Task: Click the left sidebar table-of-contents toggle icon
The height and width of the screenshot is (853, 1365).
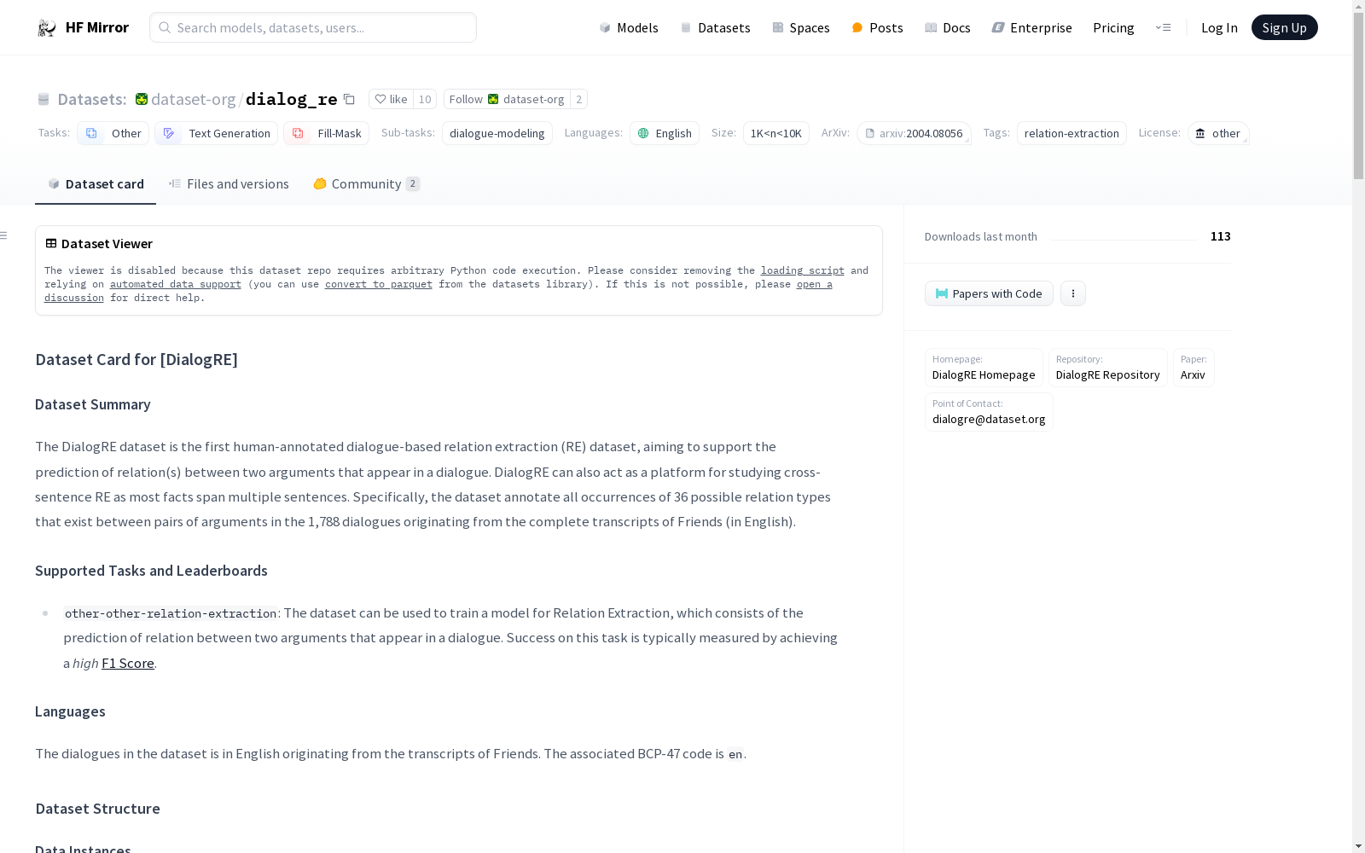Action: (x=4, y=235)
